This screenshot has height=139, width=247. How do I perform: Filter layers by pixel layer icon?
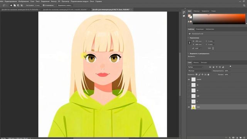pyautogui.click(x=210, y=67)
